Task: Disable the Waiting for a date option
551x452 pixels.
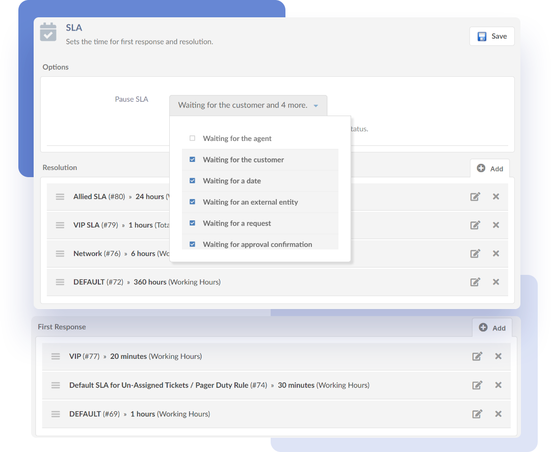Action: 192,181
